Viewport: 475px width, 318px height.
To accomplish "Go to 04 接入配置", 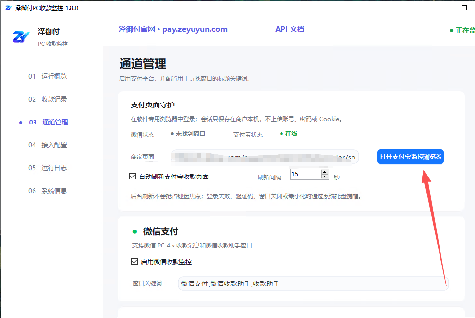I will pyautogui.click(x=48, y=145).
